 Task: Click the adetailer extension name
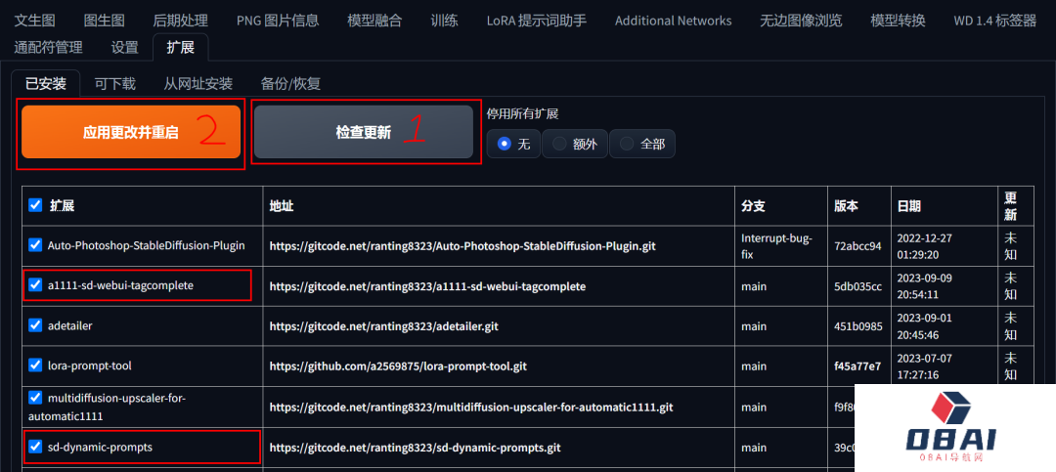click(x=70, y=325)
